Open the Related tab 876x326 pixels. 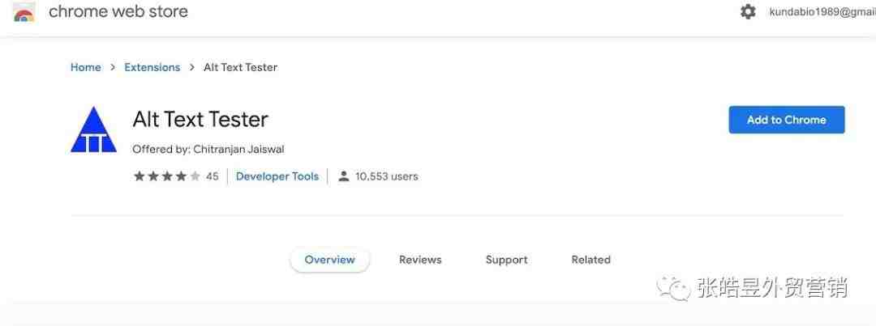(590, 260)
